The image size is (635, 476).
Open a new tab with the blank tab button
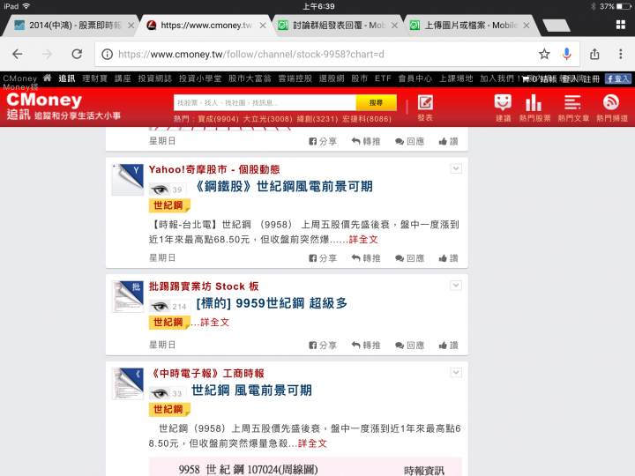pyautogui.click(x=557, y=26)
